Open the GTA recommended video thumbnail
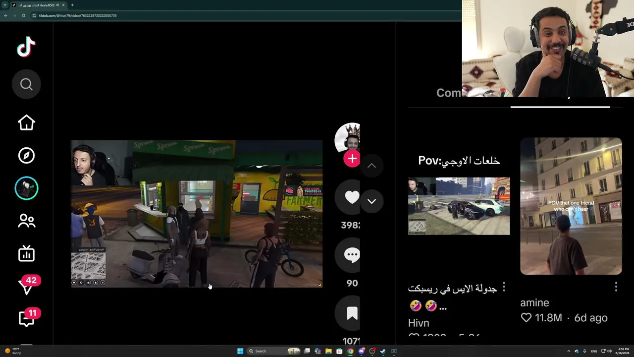 point(459,206)
